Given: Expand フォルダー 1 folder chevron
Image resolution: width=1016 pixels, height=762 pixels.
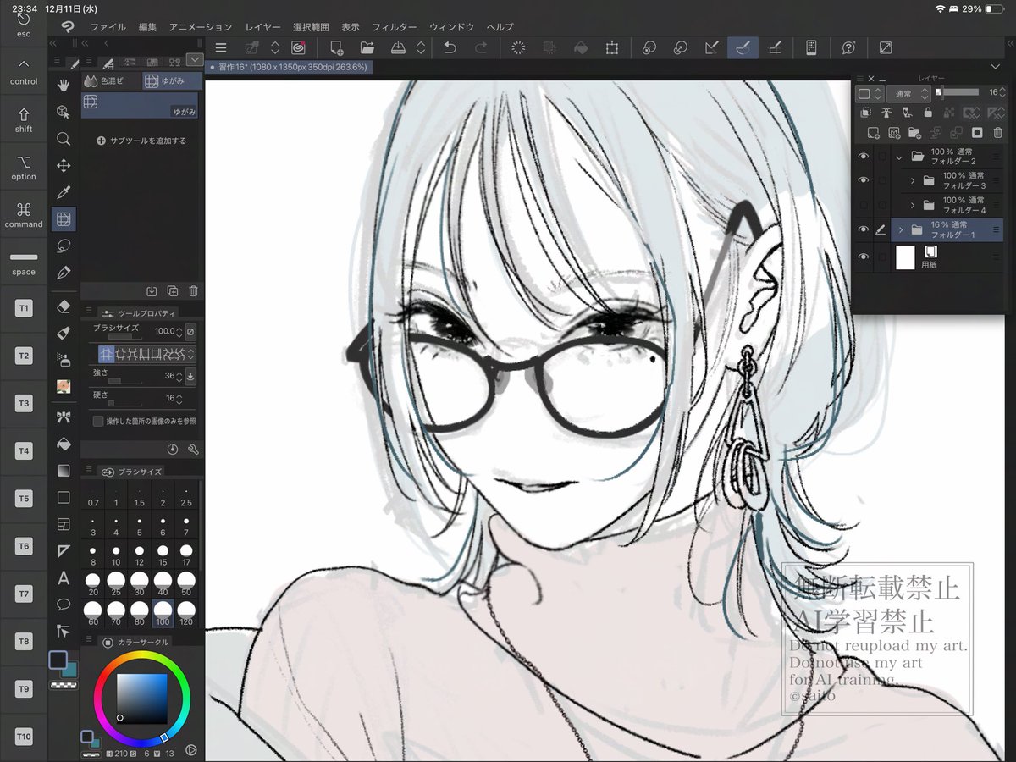Looking at the screenshot, I should tap(901, 229).
